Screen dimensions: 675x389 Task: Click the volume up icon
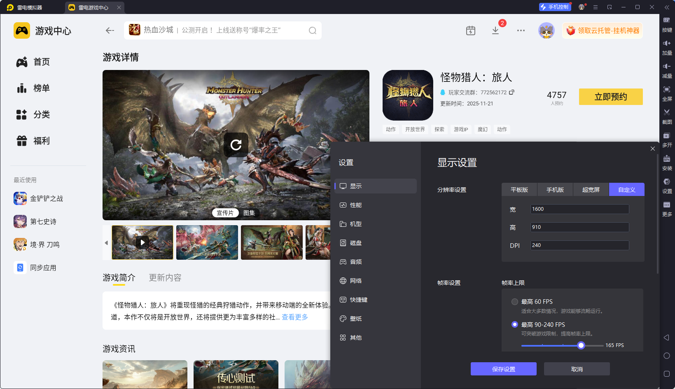point(667,43)
